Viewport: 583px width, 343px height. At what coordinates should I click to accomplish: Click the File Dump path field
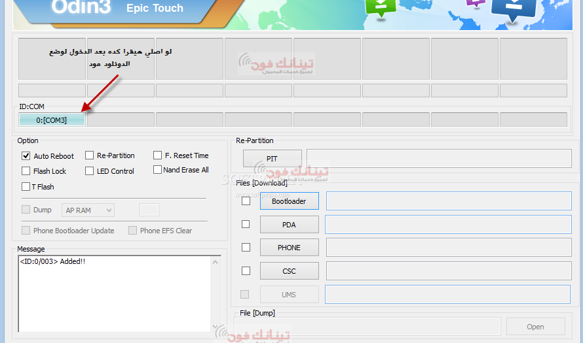coord(367,326)
